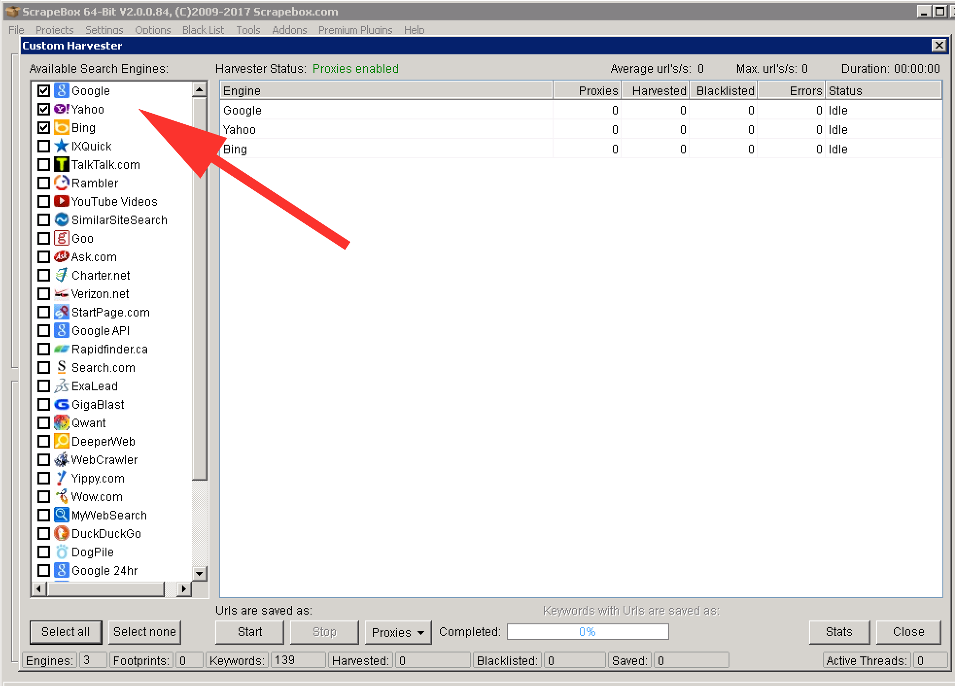The height and width of the screenshot is (686, 955).
Task: Click the Google API icon
Action: coord(61,331)
